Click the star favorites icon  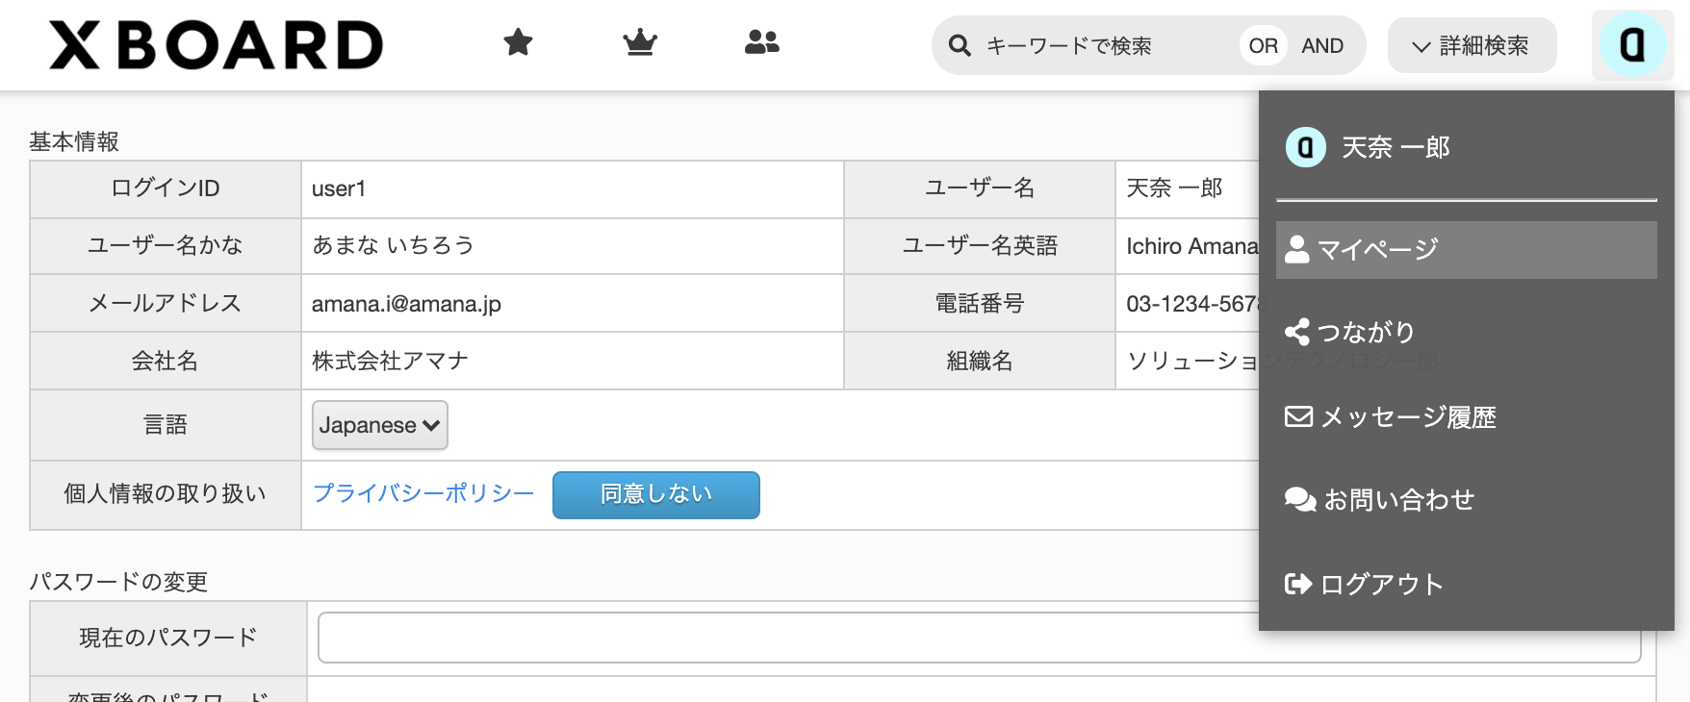pos(518,42)
